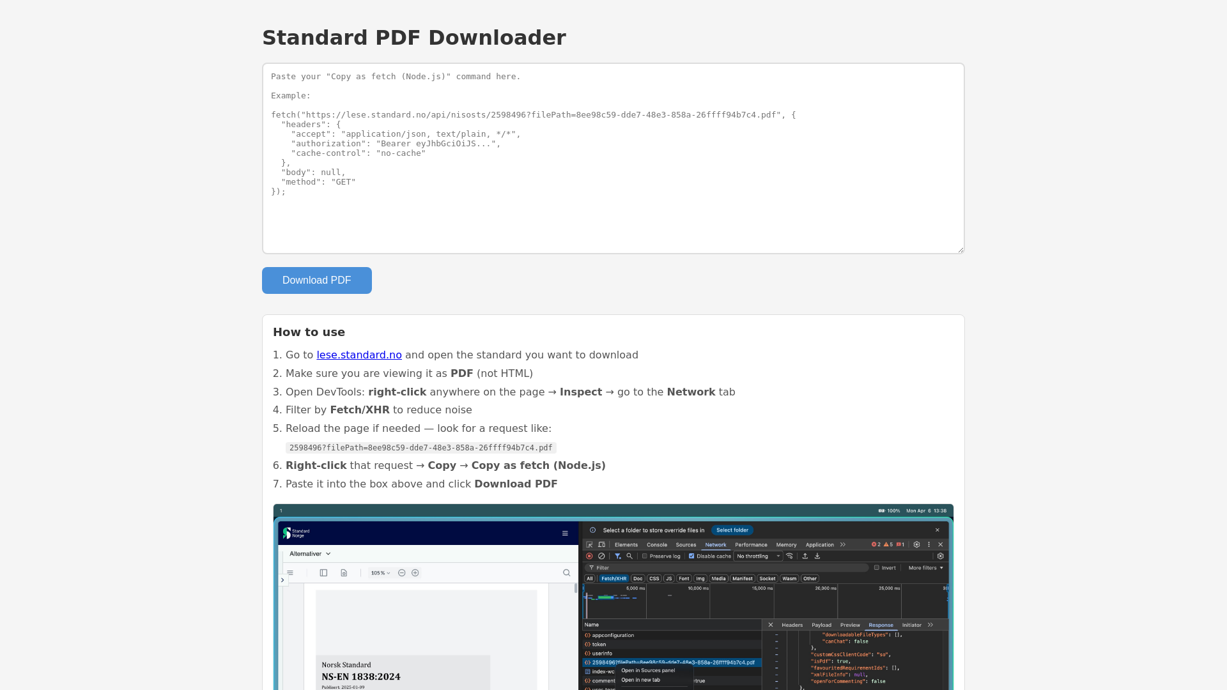
Task: Open the lese.standard.no link
Action: pos(359,355)
